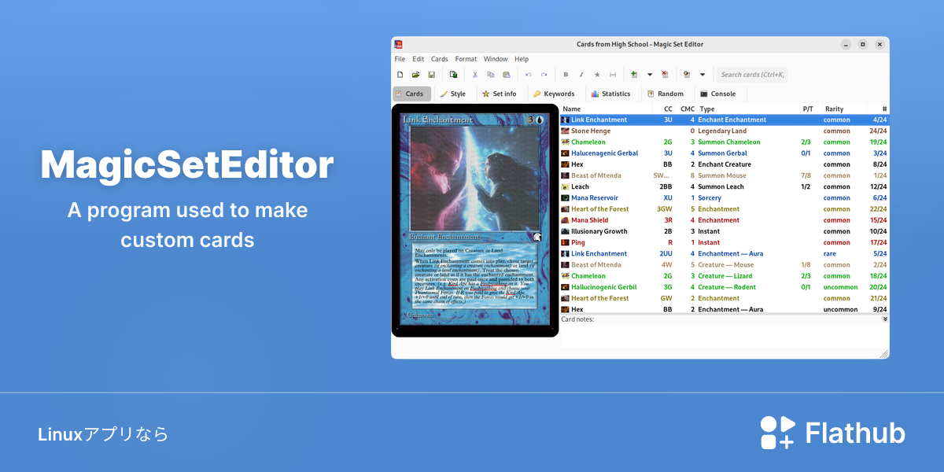Open the File menu
This screenshot has height=472, width=944.
click(x=400, y=59)
